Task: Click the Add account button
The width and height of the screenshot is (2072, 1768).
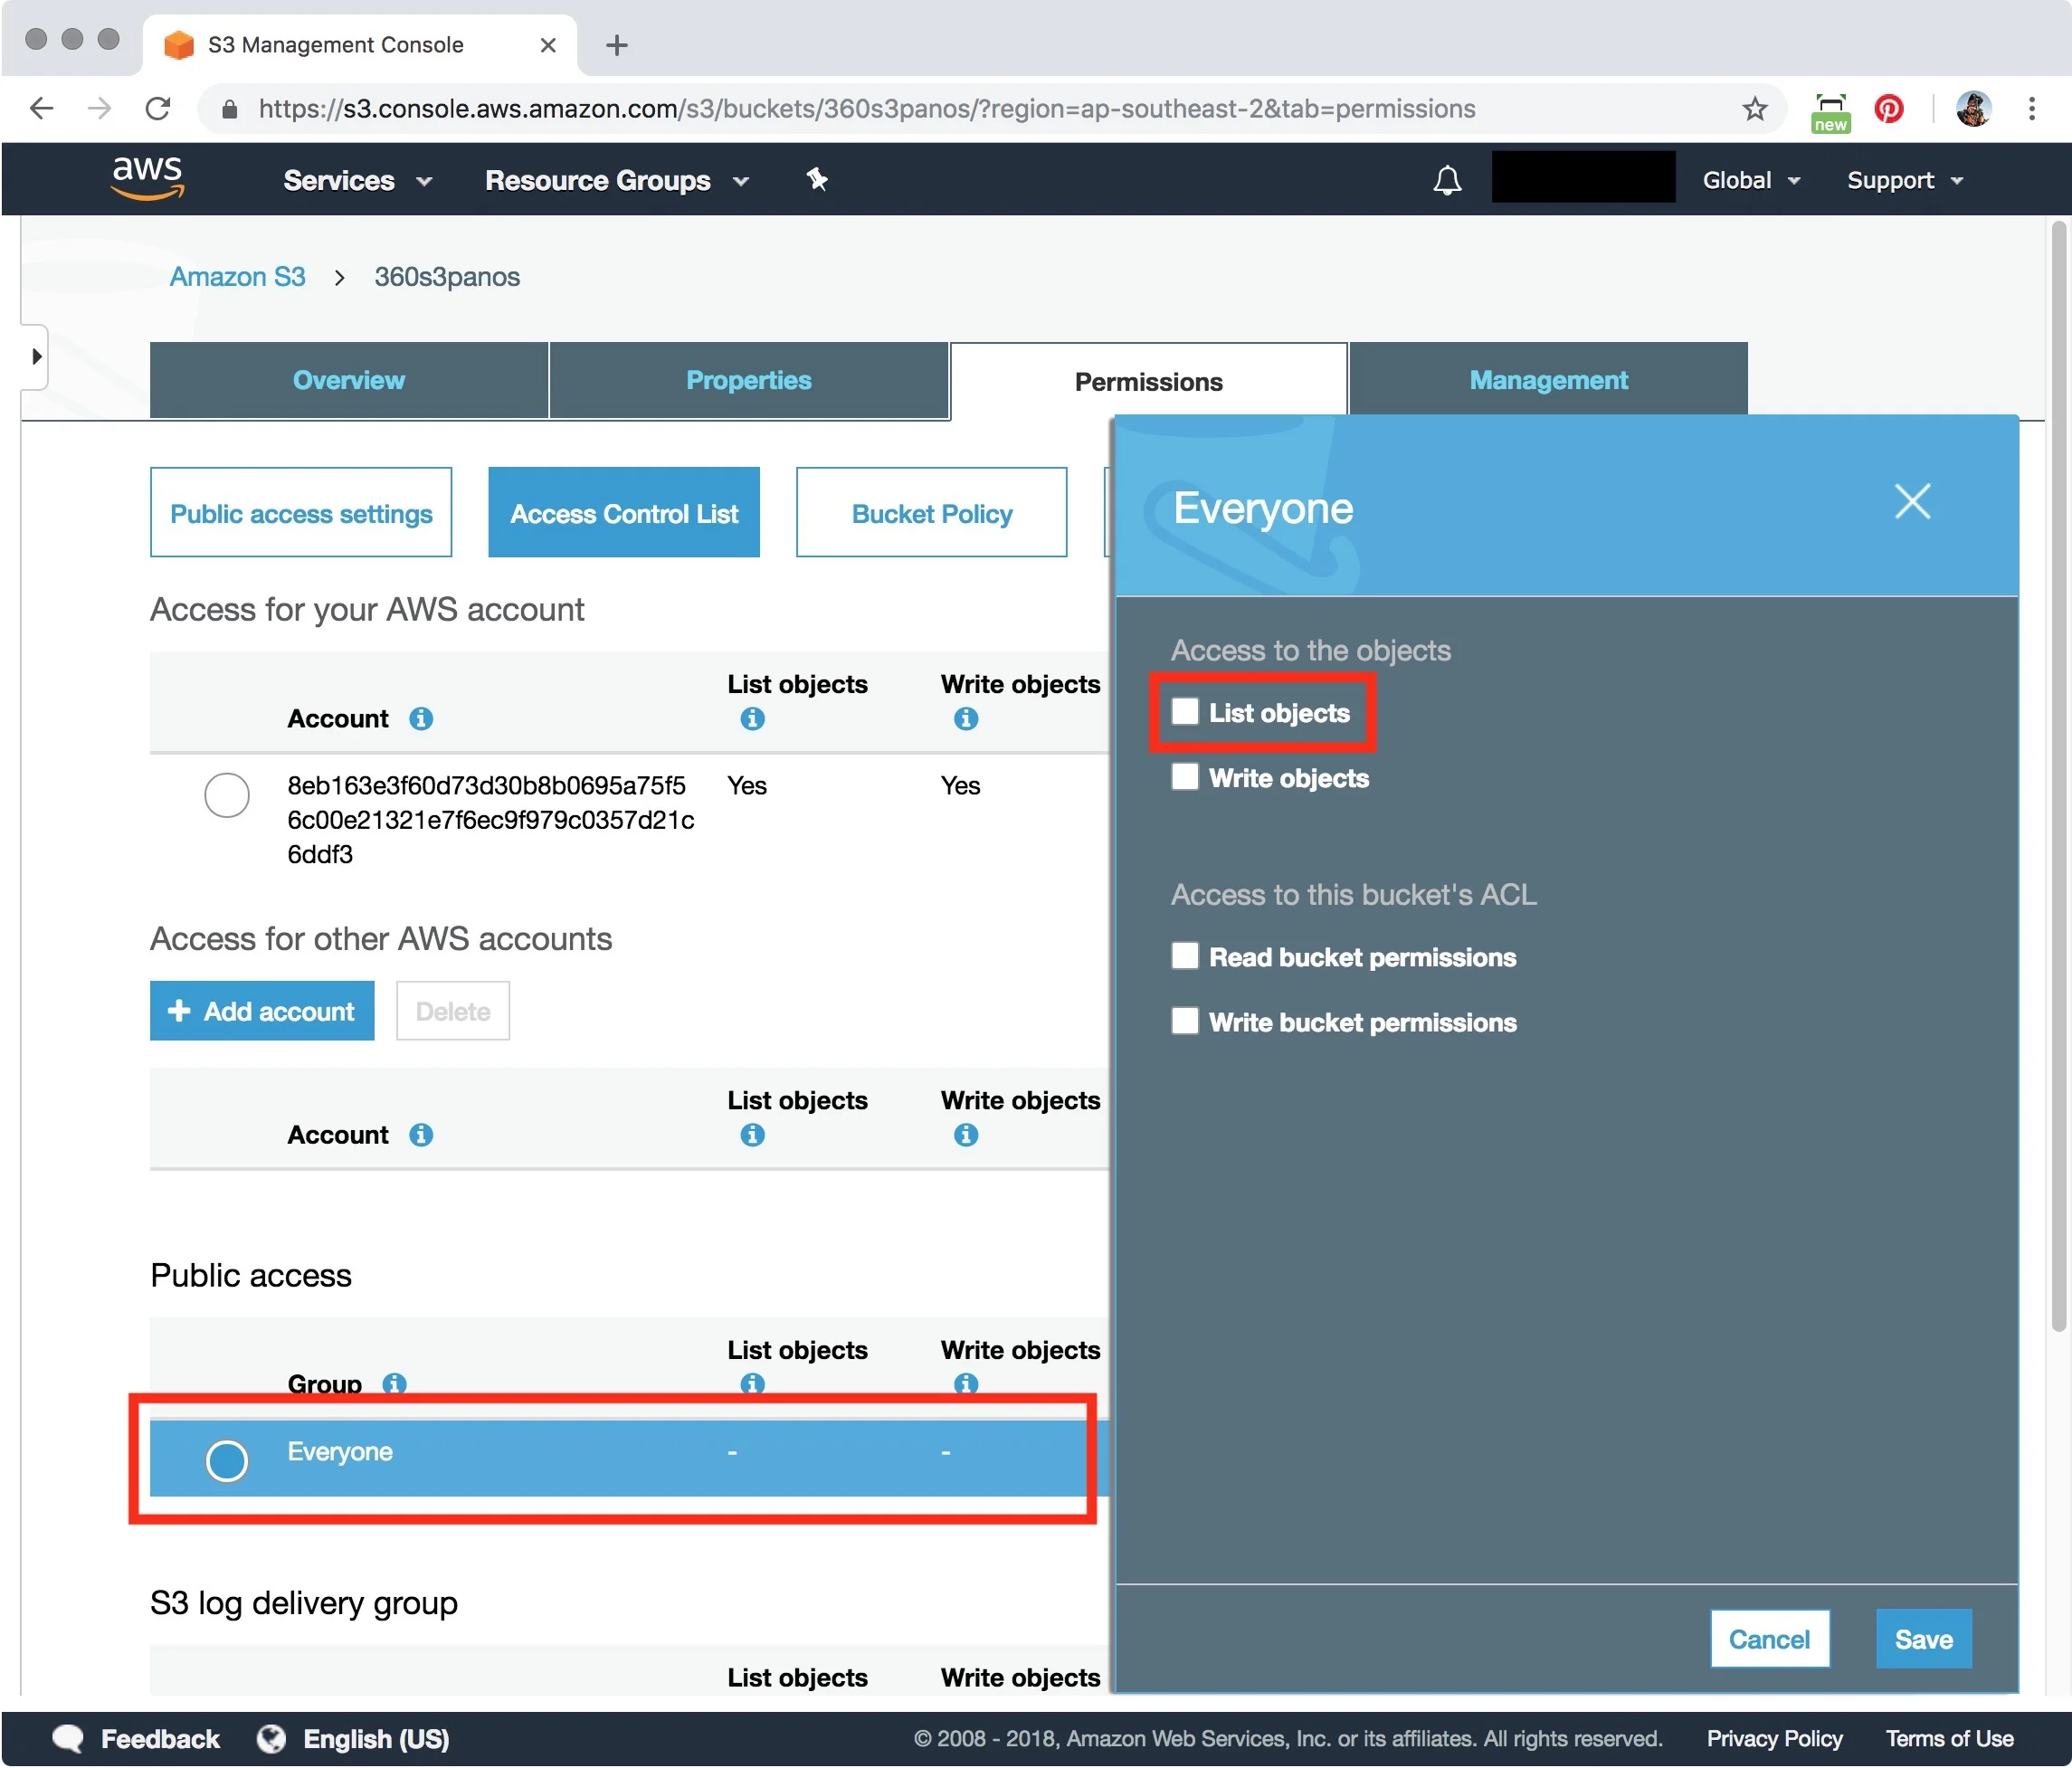Action: pyautogui.click(x=262, y=1010)
